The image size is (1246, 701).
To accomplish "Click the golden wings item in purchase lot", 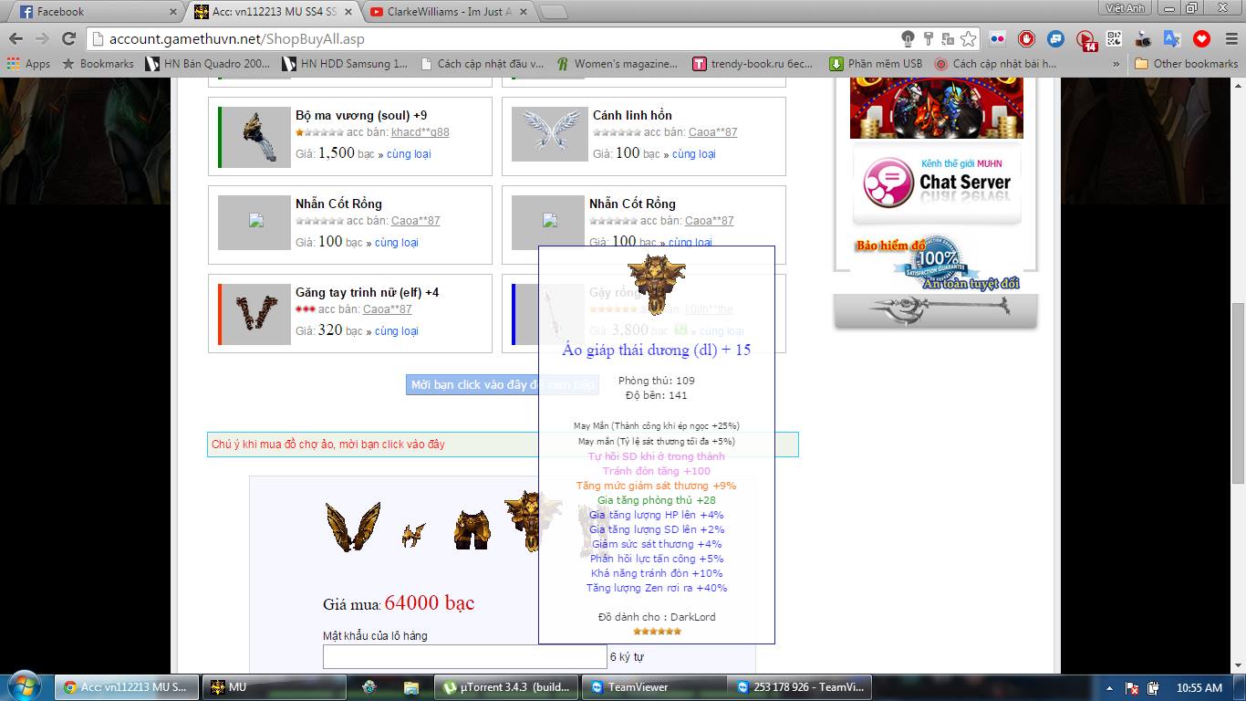I will pyautogui.click(x=353, y=527).
